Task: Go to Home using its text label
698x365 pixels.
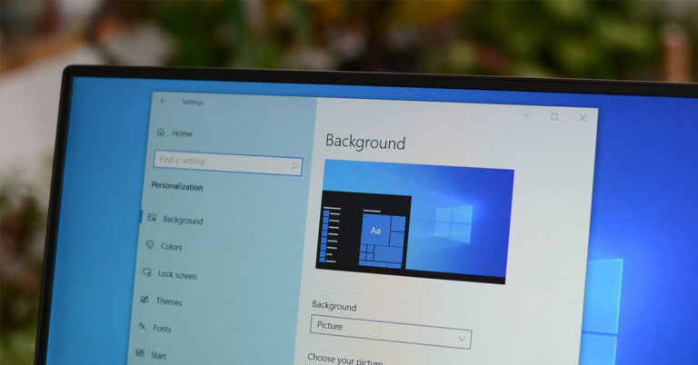Action: coord(182,133)
